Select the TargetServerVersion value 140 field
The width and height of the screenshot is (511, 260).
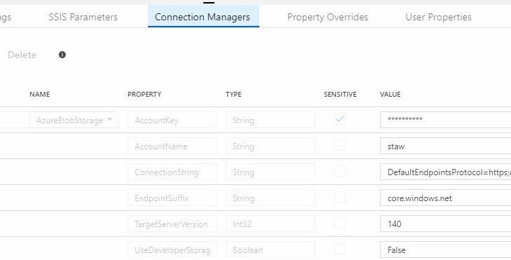pos(446,224)
